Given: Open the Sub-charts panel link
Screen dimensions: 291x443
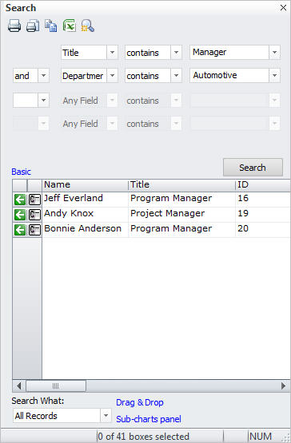Looking at the screenshot, I should [149, 419].
